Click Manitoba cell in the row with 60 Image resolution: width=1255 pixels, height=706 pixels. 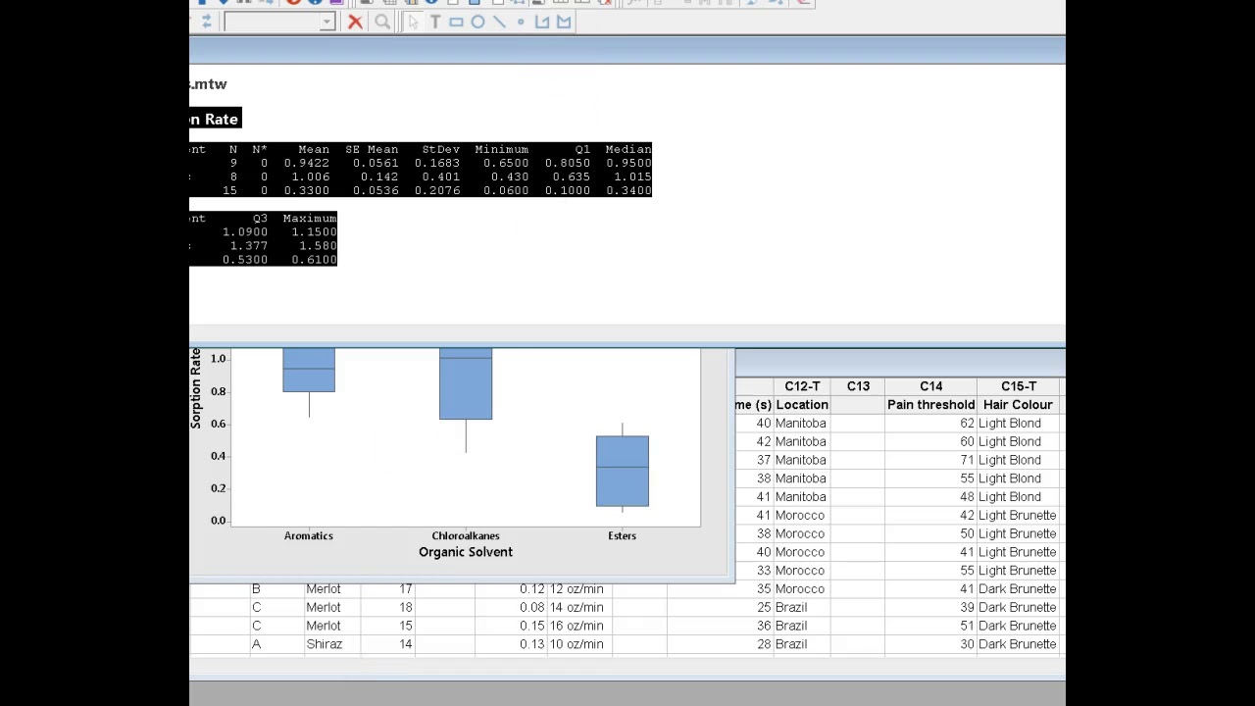point(802,442)
